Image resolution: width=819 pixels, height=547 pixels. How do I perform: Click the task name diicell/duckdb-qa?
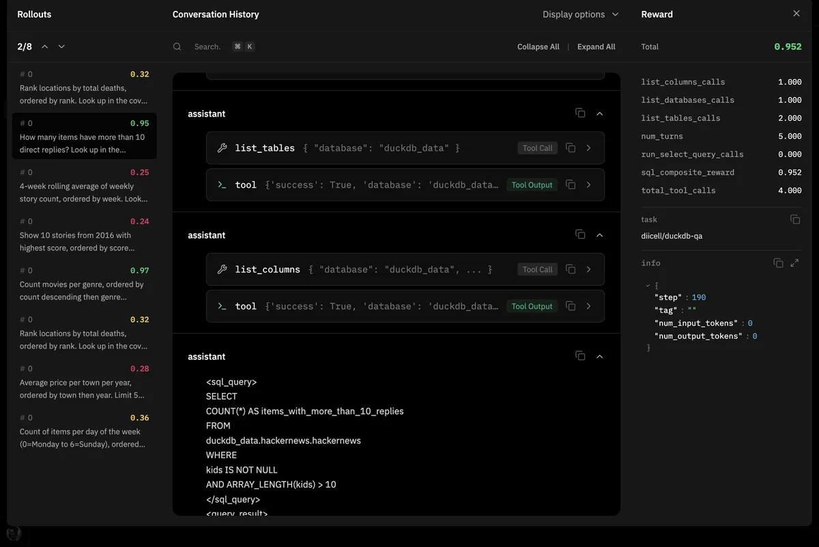pyautogui.click(x=672, y=236)
